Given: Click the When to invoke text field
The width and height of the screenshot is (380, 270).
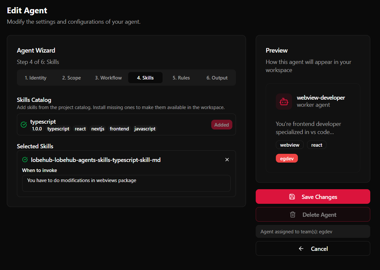Looking at the screenshot, I should (x=126, y=183).
